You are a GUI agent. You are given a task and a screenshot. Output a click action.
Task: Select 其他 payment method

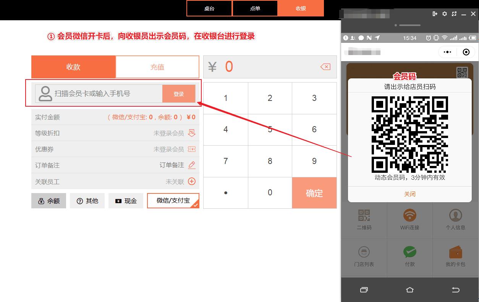(87, 201)
